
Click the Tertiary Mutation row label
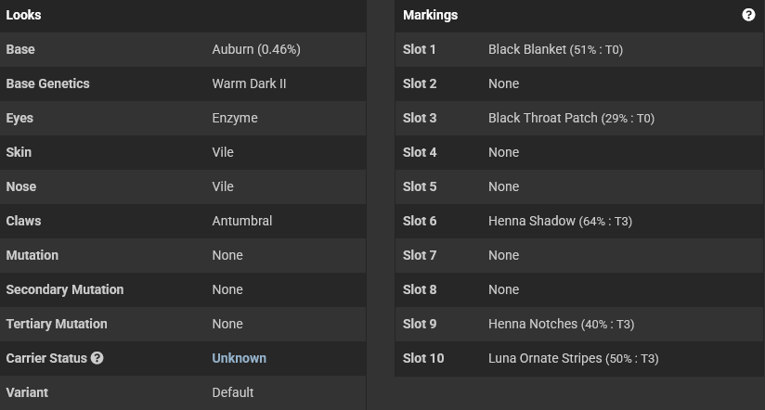click(56, 324)
